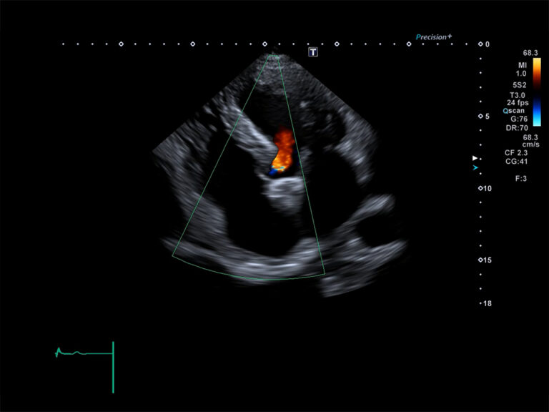Click the 5S2 probe label
Screen dimensions: 549x412
(530, 84)
